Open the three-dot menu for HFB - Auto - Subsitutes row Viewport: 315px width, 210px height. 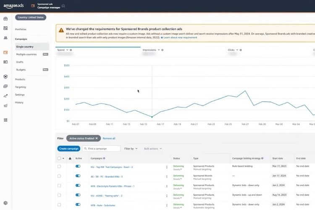(167, 205)
